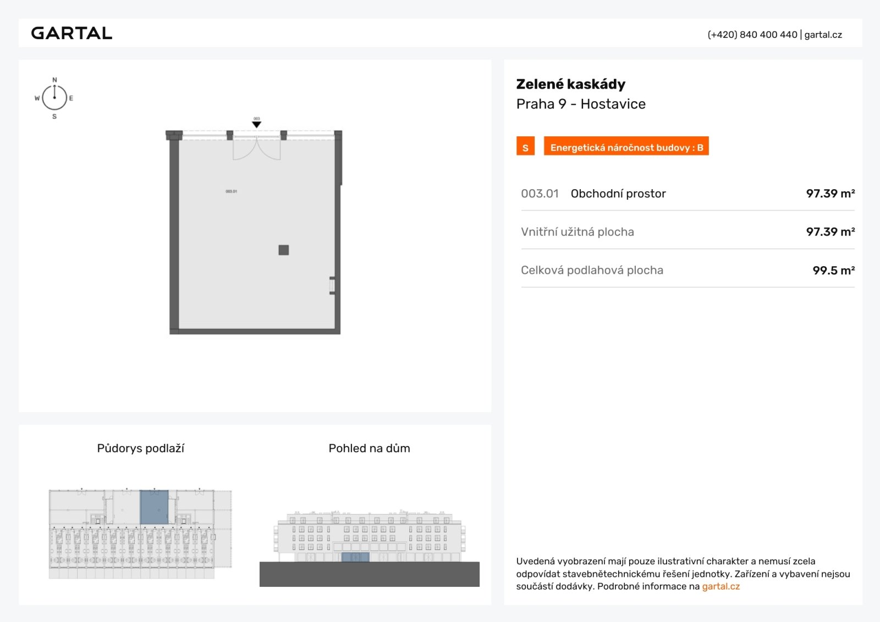Image resolution: width=880 pixels, height=622 pixels.
Task: Click the 99.5 m² total floor area value
Action: coord(833,271)
